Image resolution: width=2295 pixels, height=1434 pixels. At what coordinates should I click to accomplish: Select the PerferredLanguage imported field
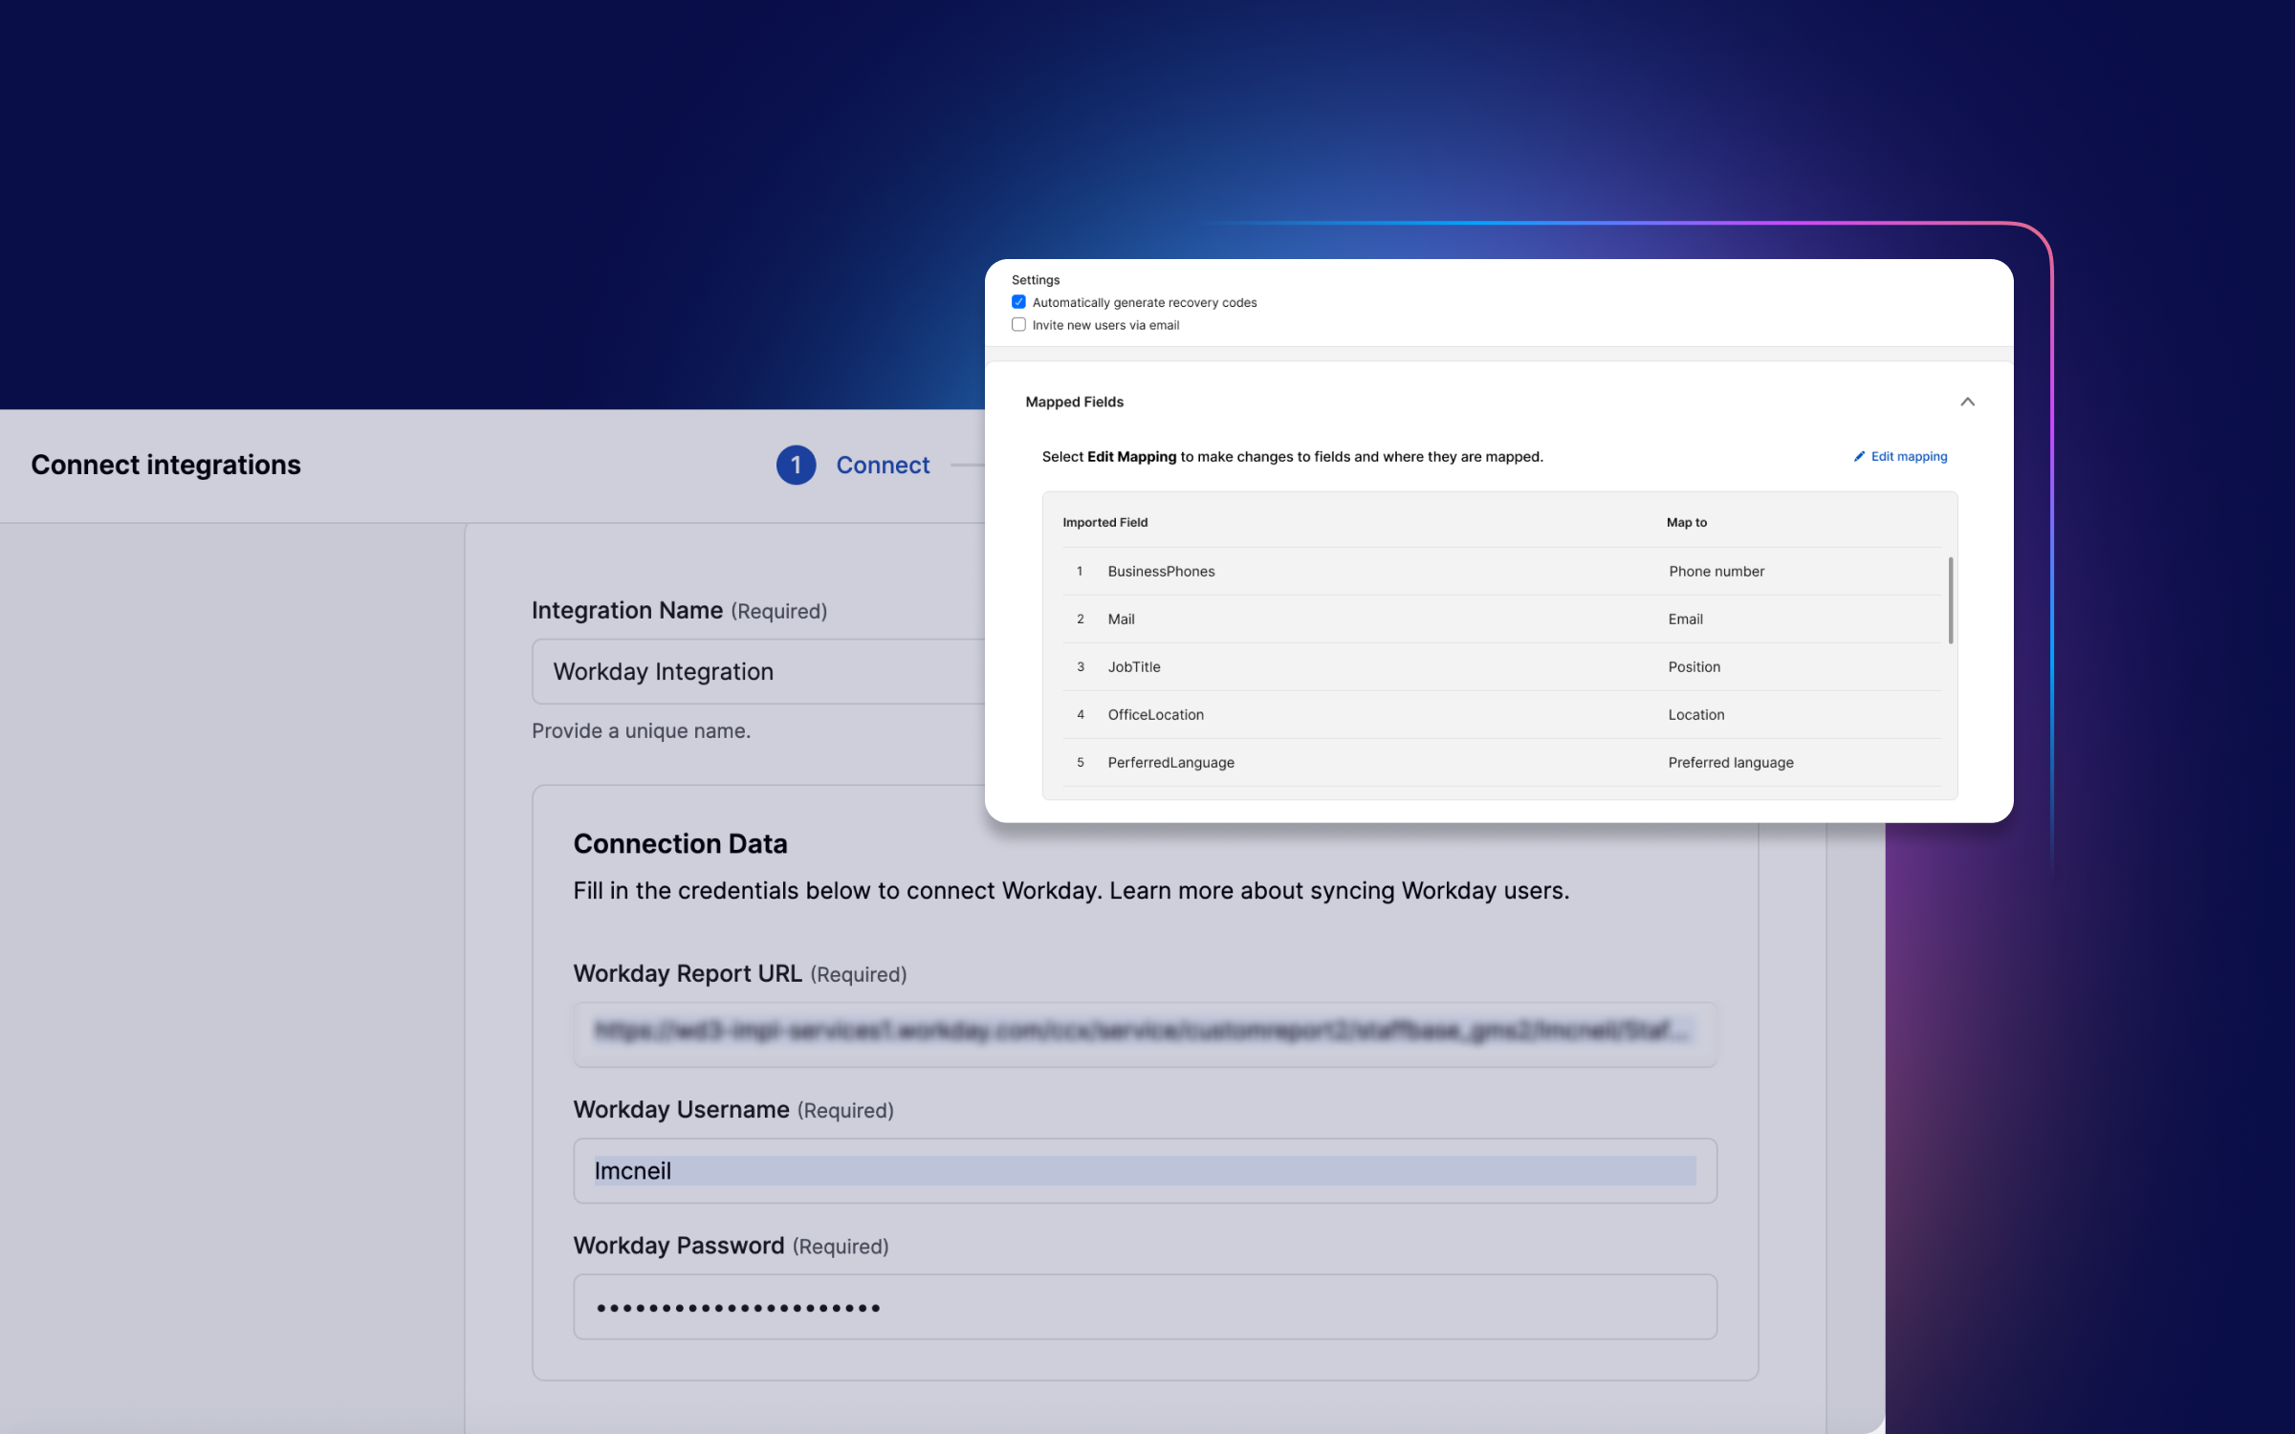click(x=1170, y=762)
